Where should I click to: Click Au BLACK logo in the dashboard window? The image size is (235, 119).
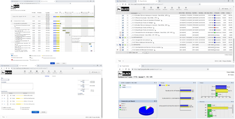[125, 74]
